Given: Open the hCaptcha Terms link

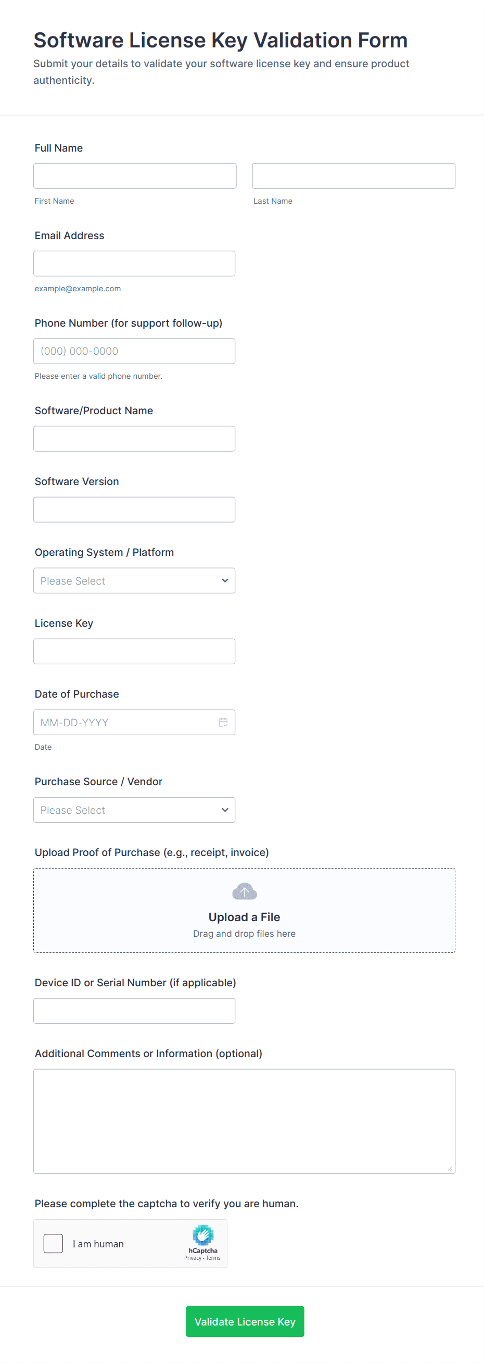Looking at the screenshot, I should tap(213, 1258).
